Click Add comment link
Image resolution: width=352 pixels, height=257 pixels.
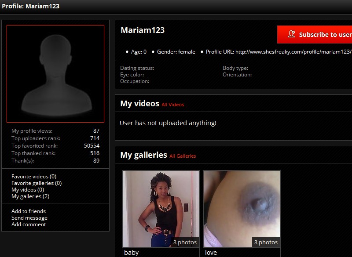[29, 224]
